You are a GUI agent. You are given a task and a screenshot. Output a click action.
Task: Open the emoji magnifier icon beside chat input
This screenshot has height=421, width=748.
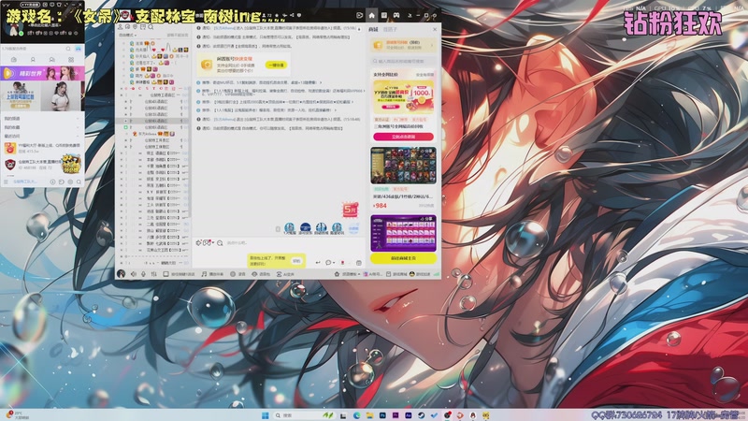pyautogui.click(x=220, y=243)
